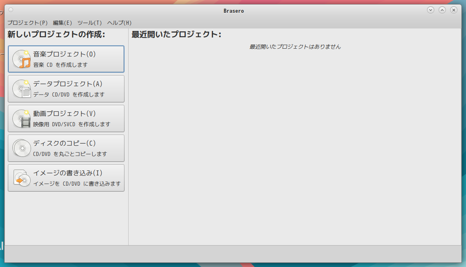Screen dimensions: 466x267
Task: Click the data disc document icon
Action: [x=22, y=89]
